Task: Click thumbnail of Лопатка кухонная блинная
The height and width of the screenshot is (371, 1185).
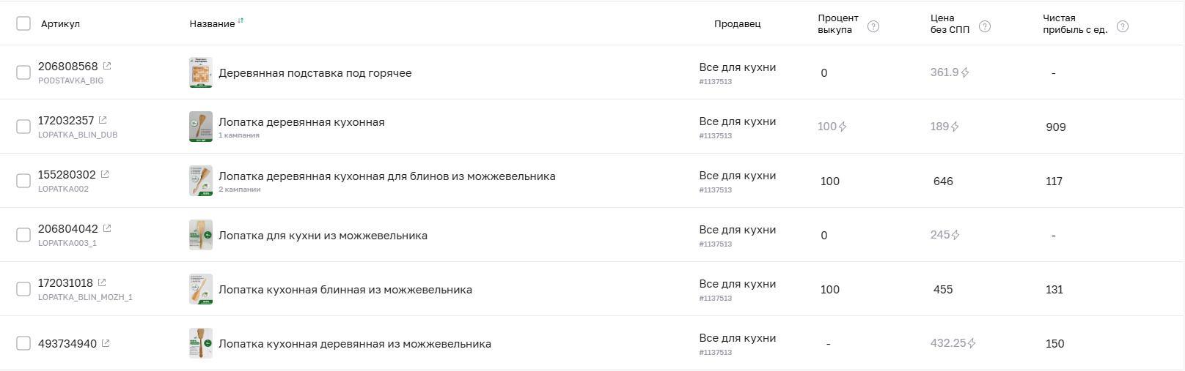Action: point(201,289)
